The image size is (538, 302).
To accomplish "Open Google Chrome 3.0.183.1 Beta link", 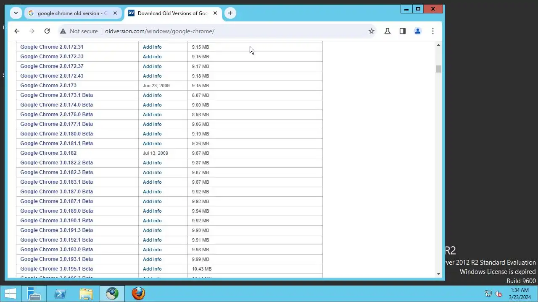I will pos(56,182).
